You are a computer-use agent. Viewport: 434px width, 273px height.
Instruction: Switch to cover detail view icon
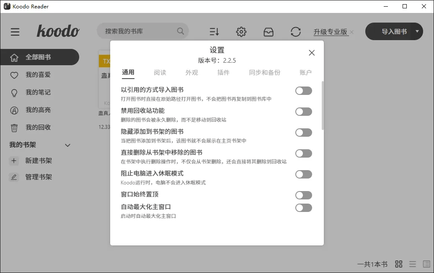pos(426,264)
